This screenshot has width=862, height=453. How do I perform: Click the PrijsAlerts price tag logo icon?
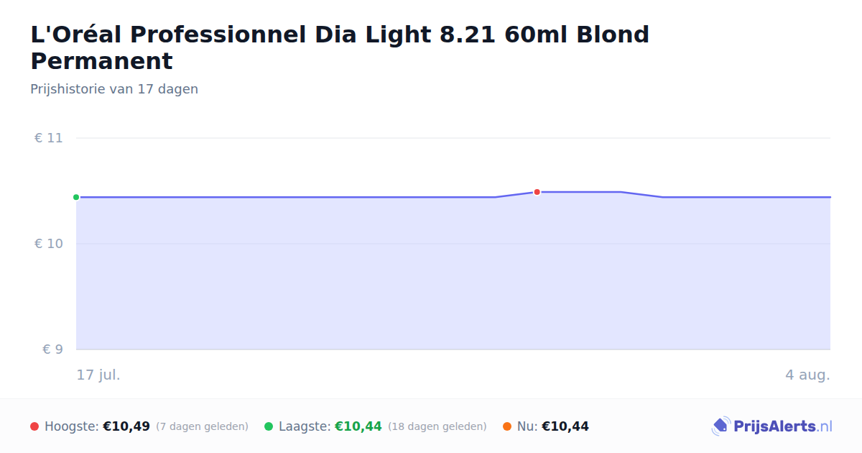(x=720, y=426)
